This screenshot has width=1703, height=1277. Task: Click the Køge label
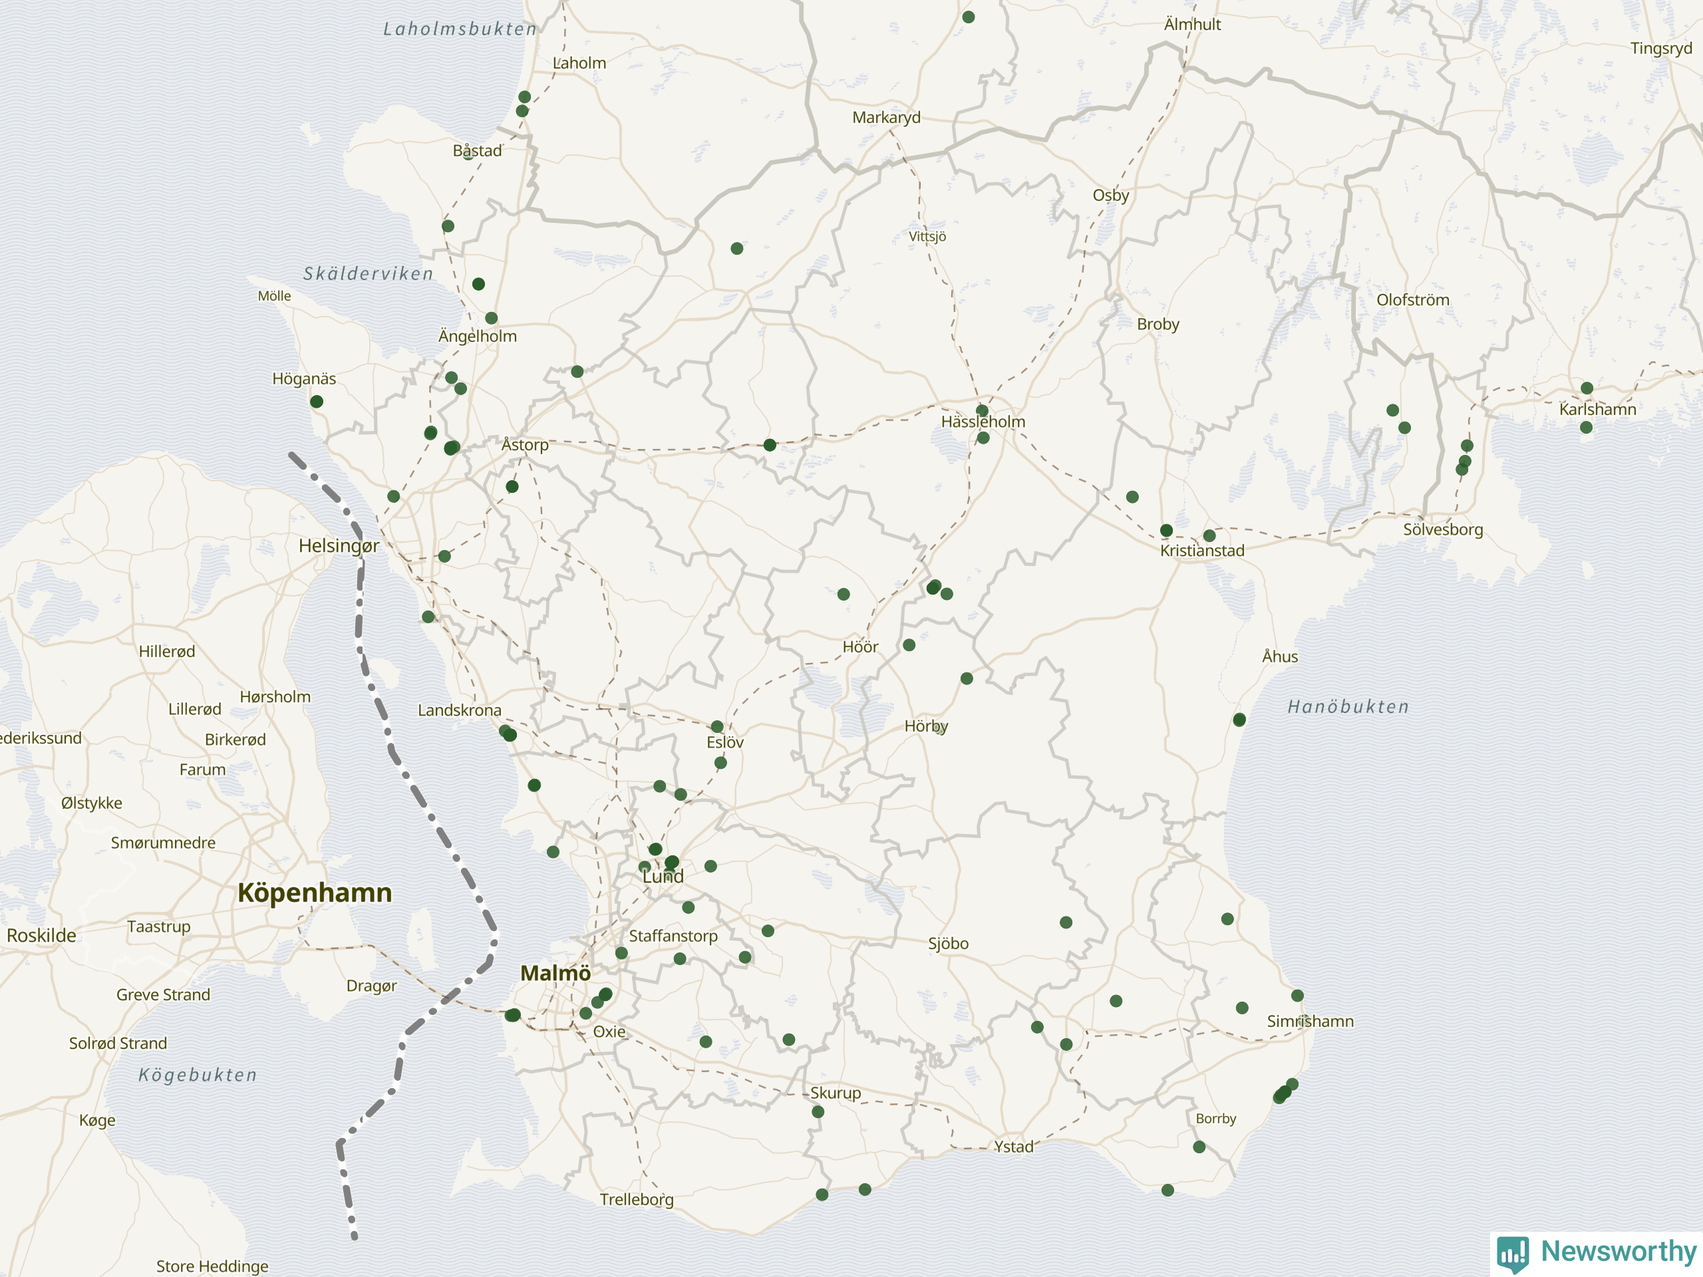98,1121
